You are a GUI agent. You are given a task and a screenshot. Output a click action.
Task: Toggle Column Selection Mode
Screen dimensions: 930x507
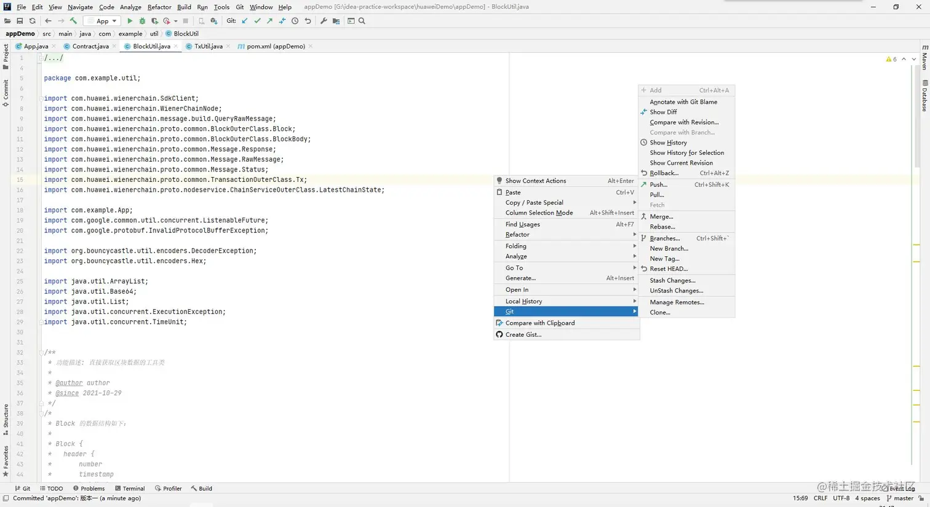(x=566, y=213)
